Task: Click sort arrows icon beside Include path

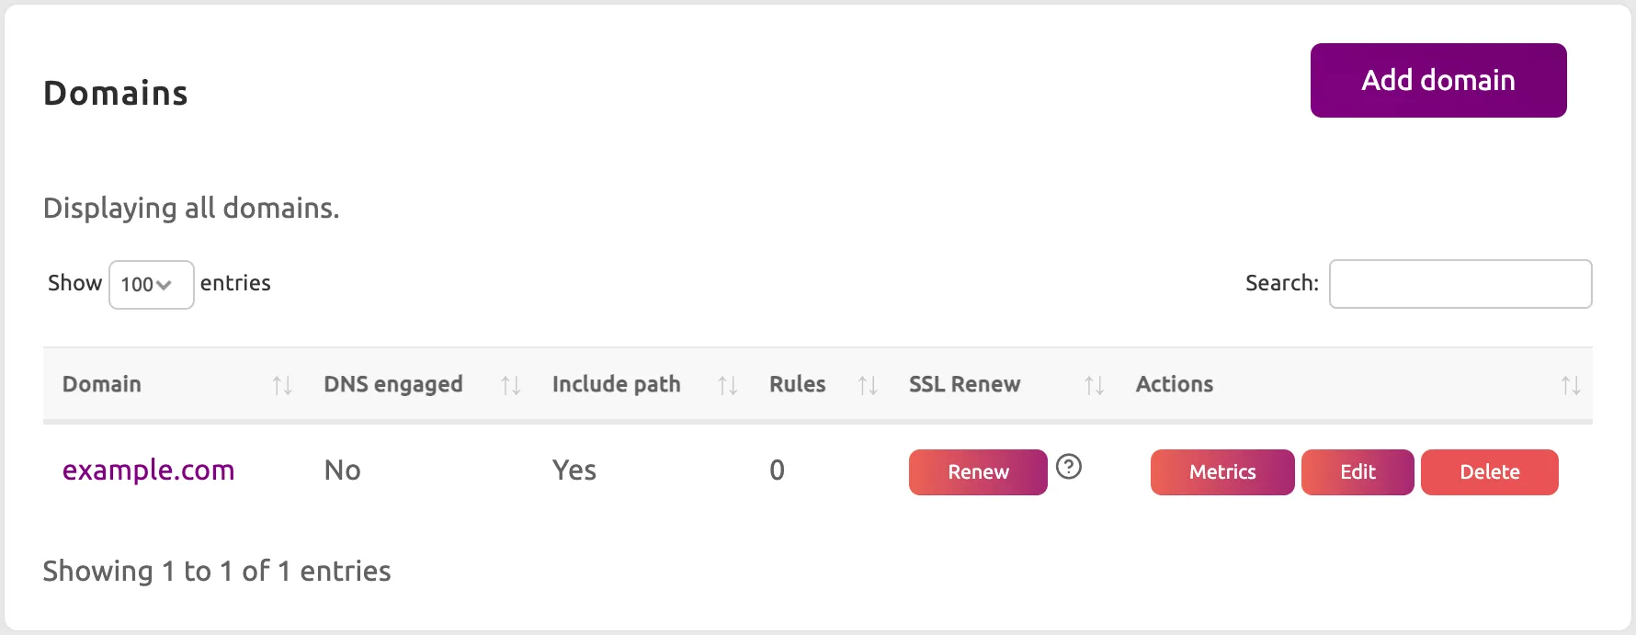Action: (x=727, y=385)
